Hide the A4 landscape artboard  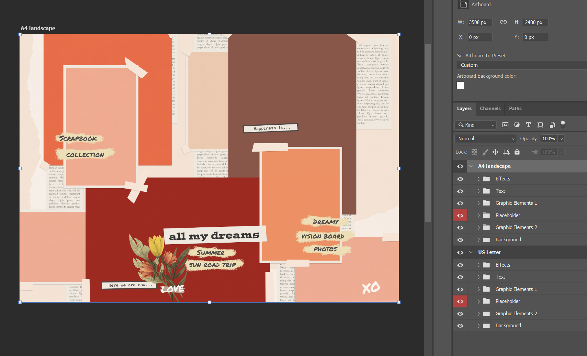460,166
